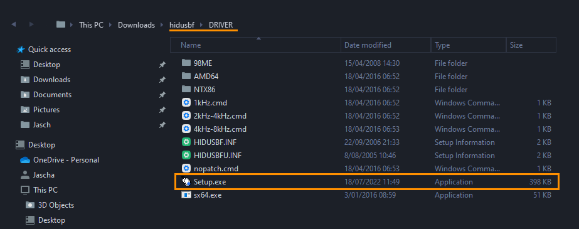Unpin Downloads from Quick access
Viewport: 579px width, 229px height.
(x=162, y=80)
